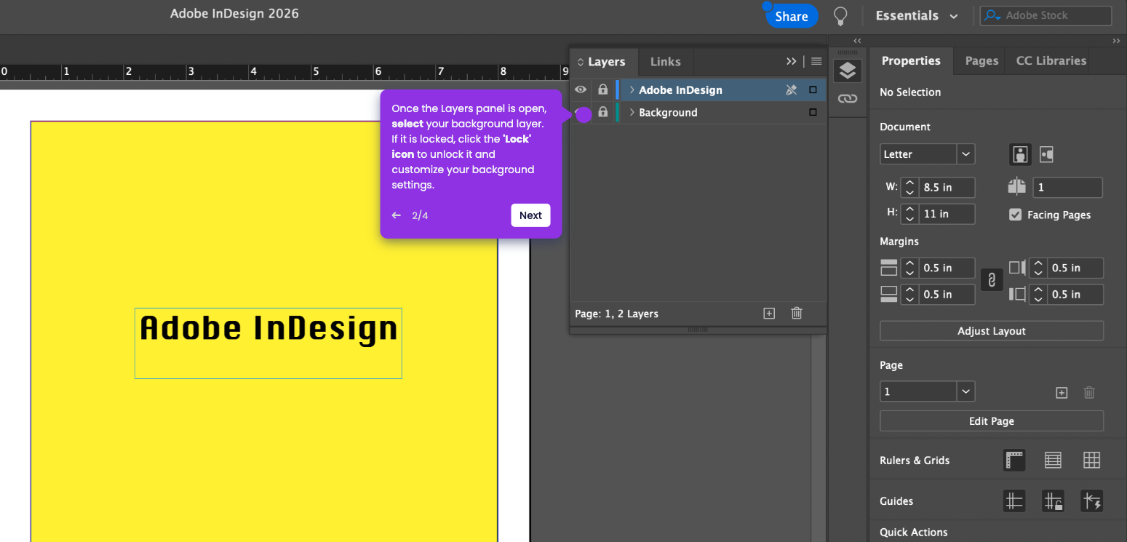Screen dimensions: 1127x542
Task: Click the width field showing 8.5 in
Action: (x=947, y=187)
